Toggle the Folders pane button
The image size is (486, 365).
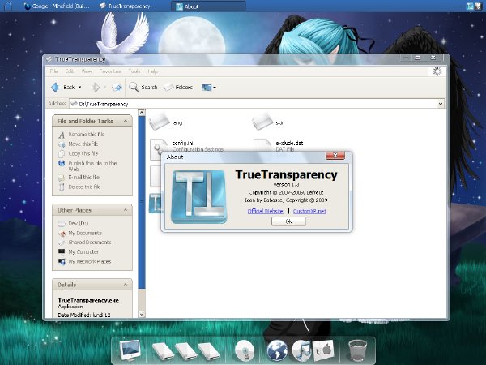click(178, 88)
